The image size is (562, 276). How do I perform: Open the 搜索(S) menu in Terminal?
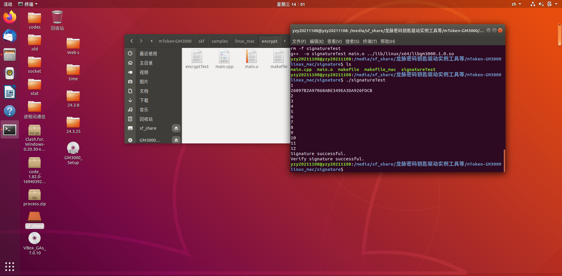(352, 41)
